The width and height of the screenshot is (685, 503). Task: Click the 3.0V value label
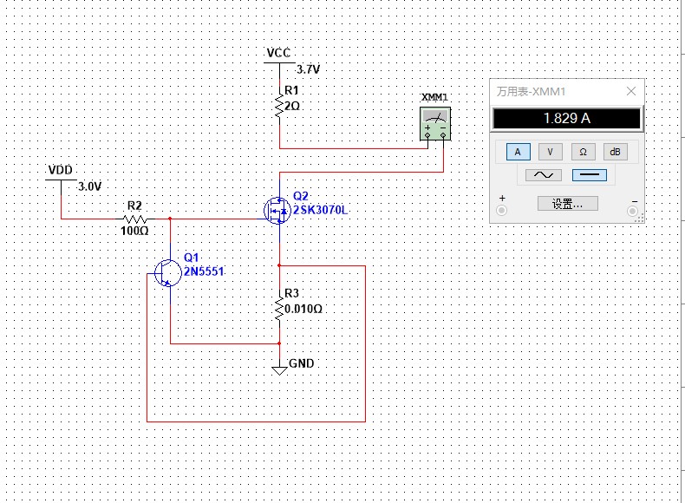click(90, 186)
